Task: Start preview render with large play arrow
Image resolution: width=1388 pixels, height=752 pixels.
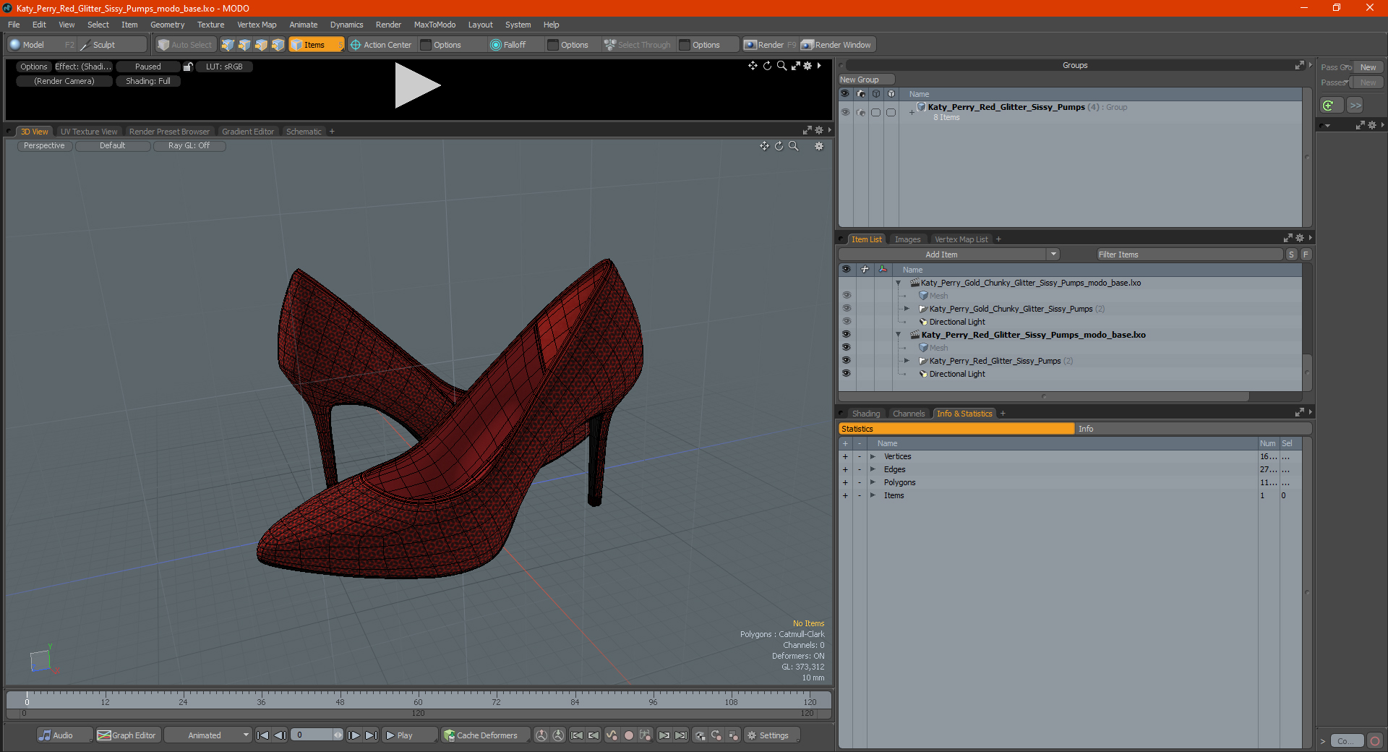Action: (x=417, y=85)
